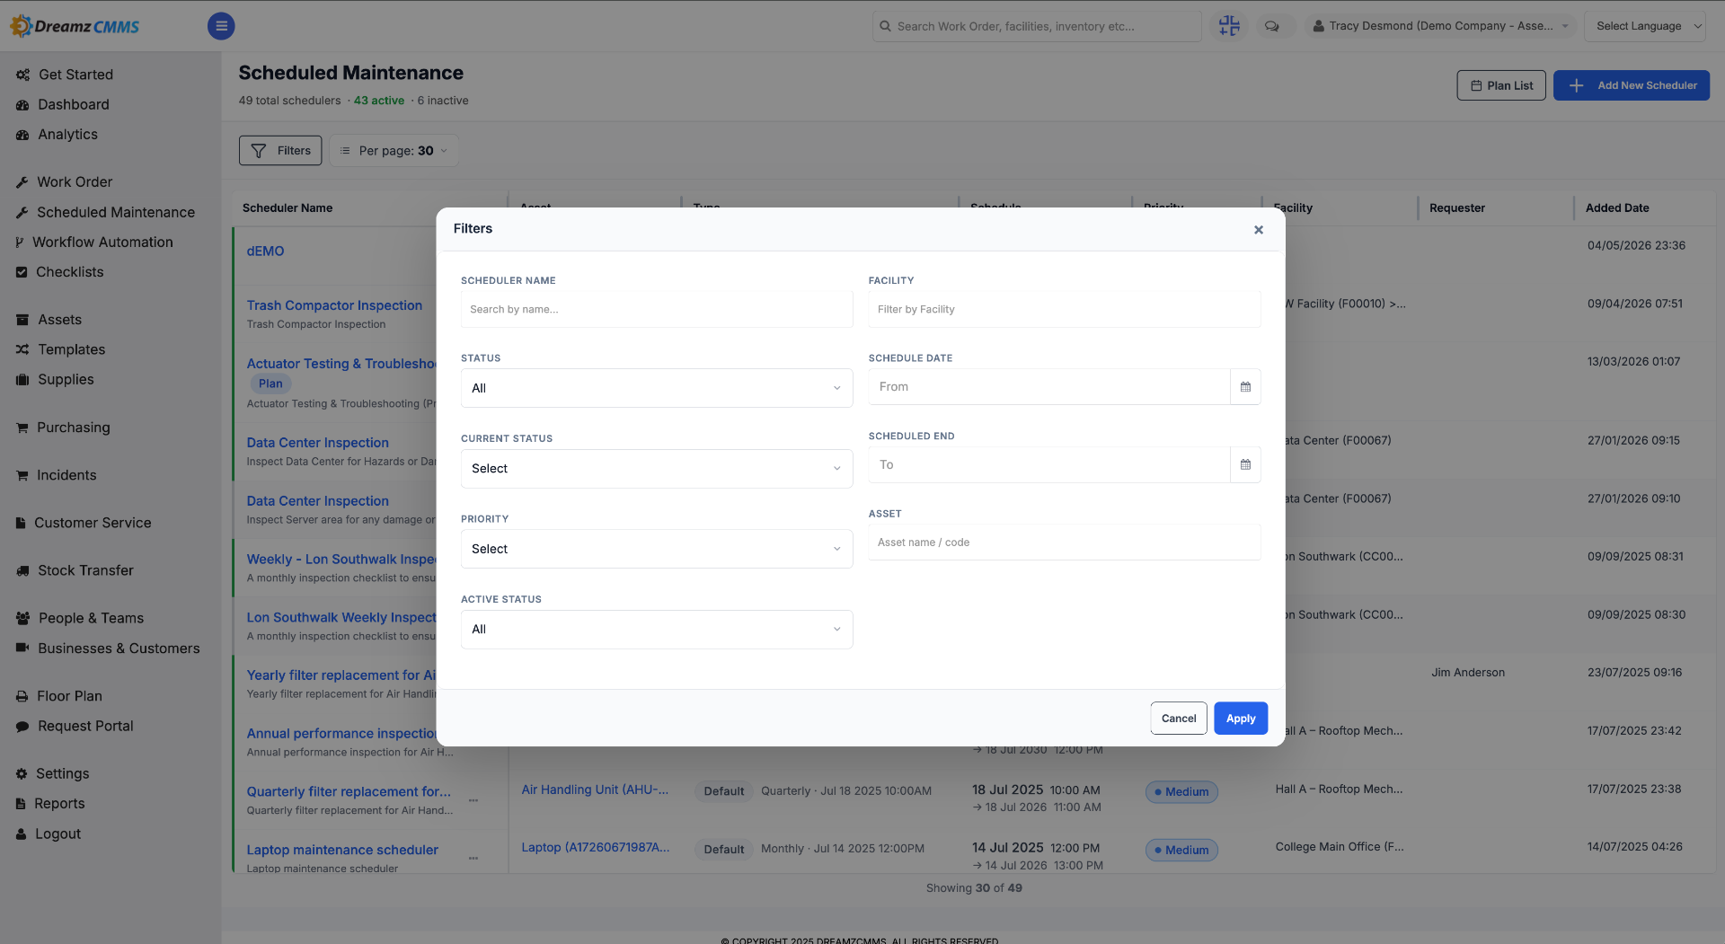Click the Work Order wrench icon
The image size is (1725, 944).
coord(22,182)
